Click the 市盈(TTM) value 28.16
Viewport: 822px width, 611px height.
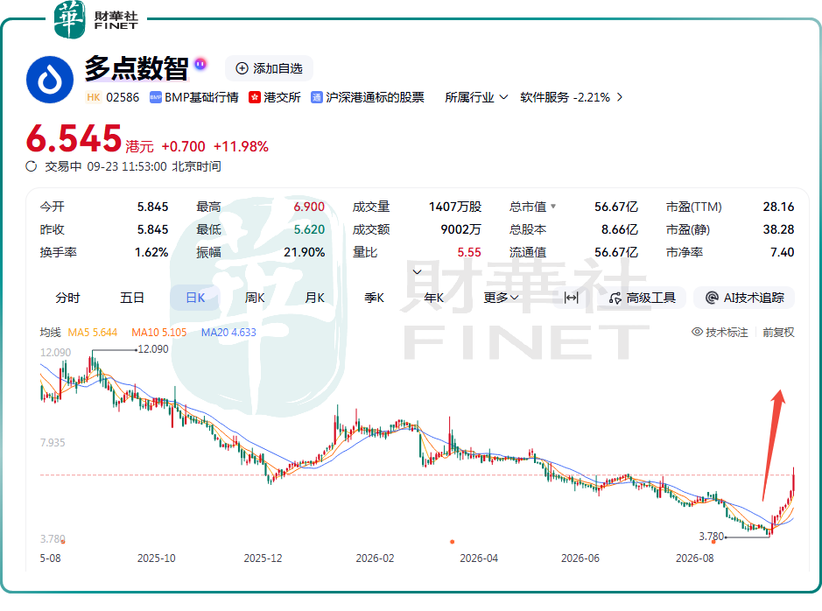click(778, 207)
